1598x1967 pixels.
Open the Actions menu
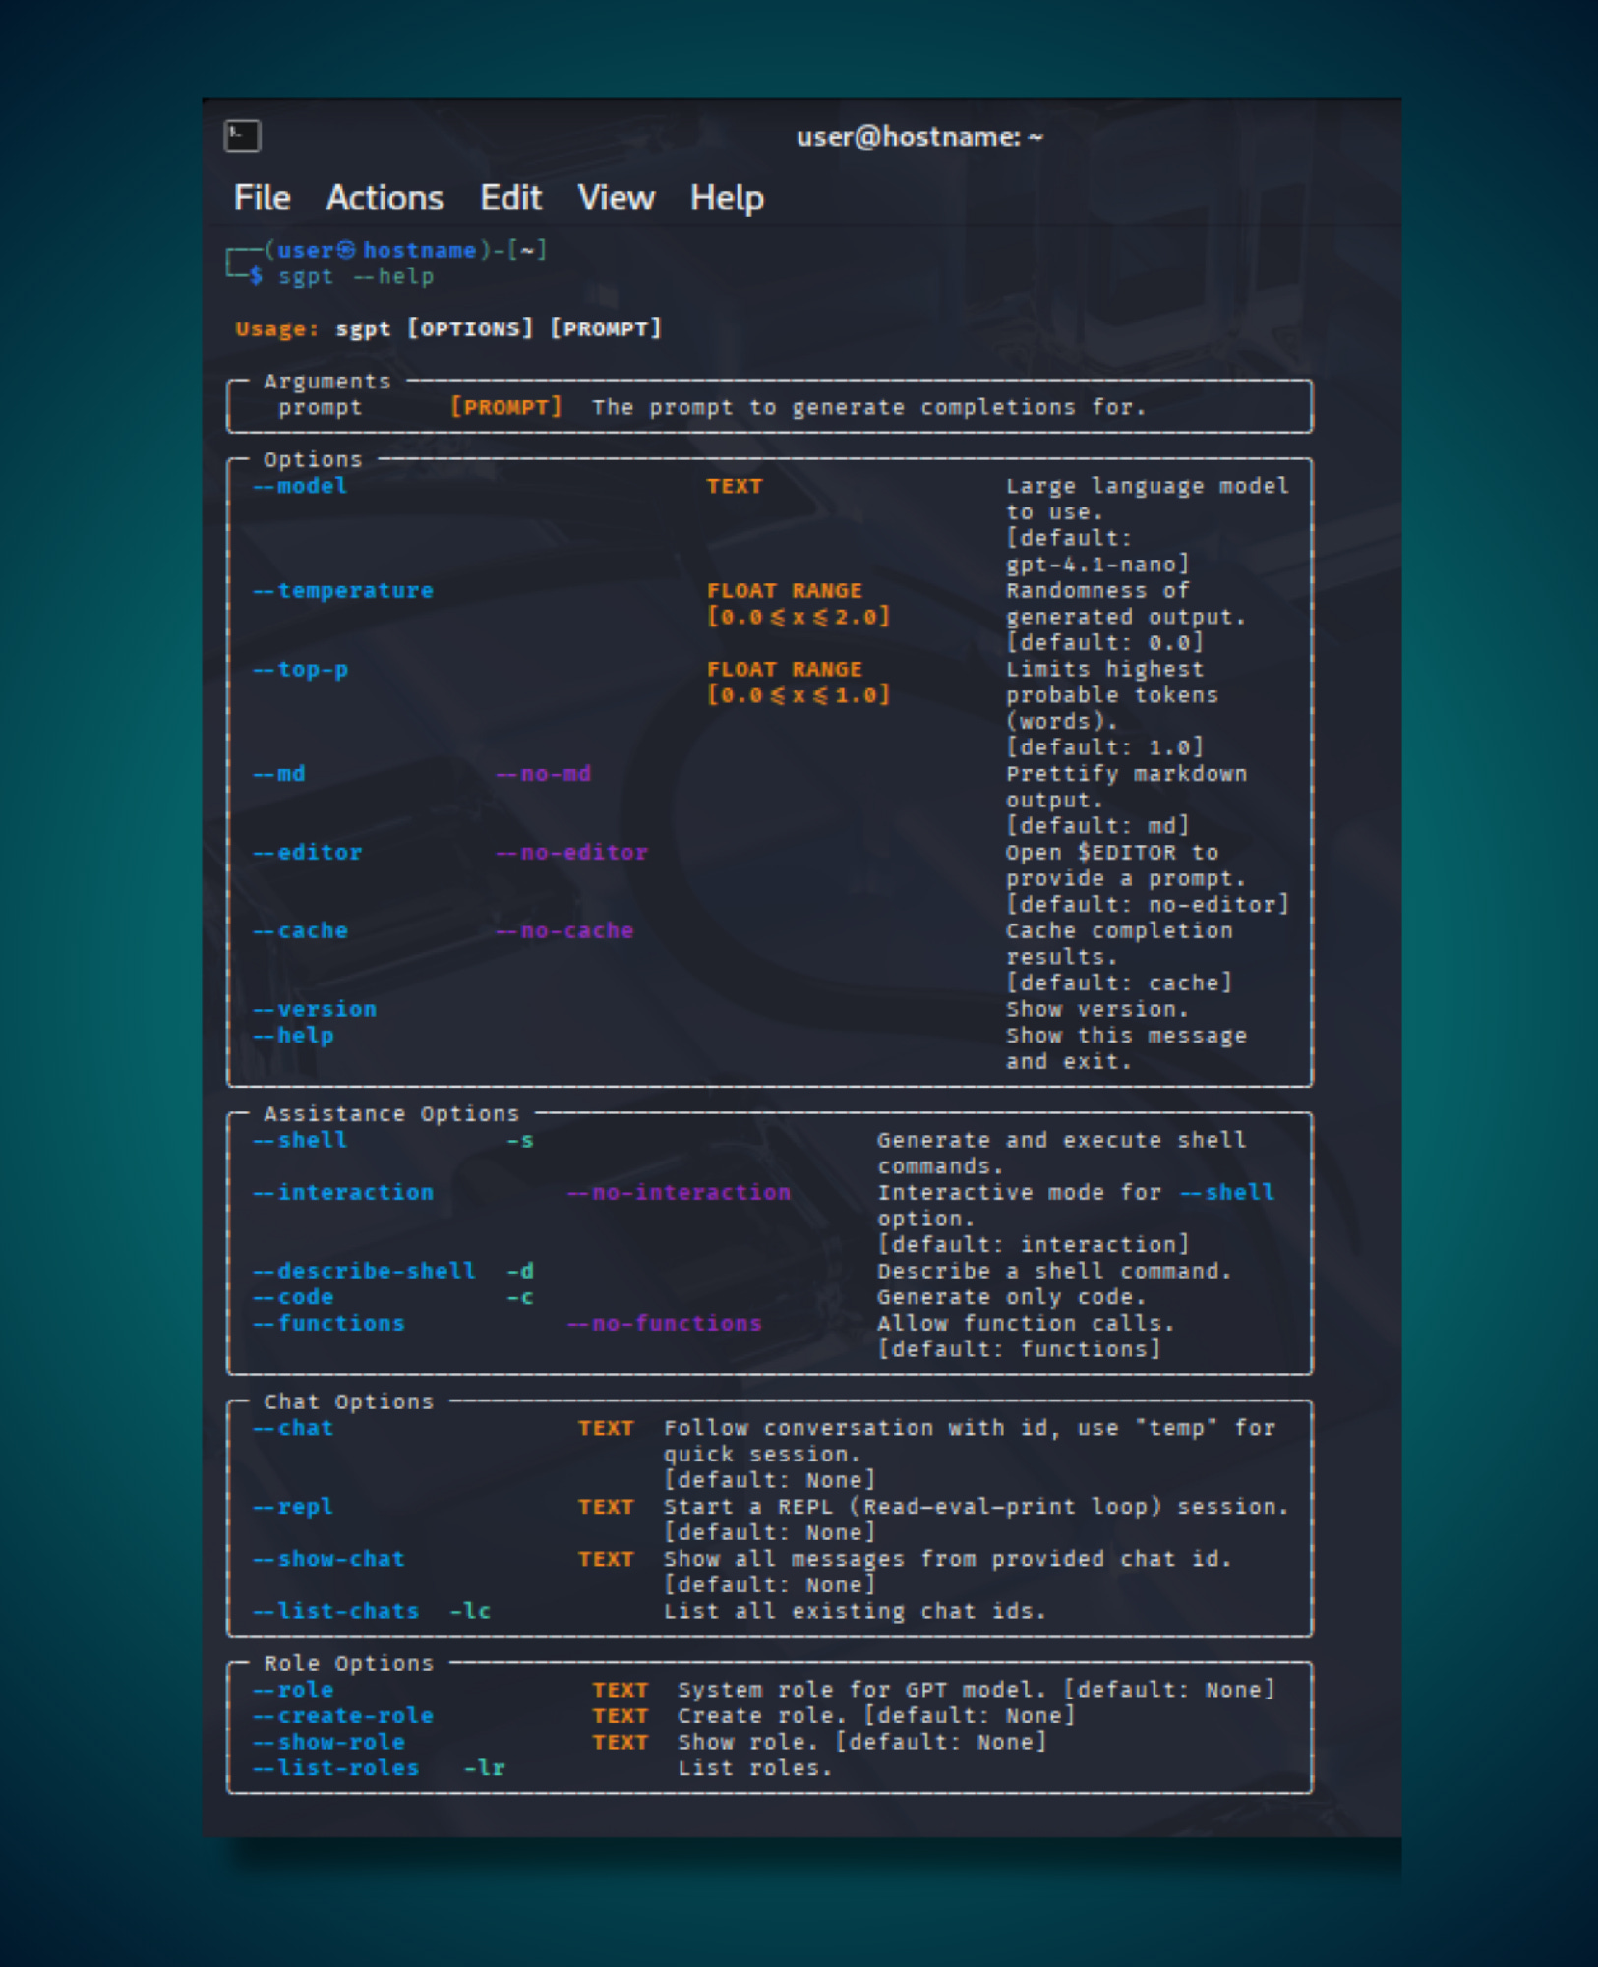click(x=385, y=198)
